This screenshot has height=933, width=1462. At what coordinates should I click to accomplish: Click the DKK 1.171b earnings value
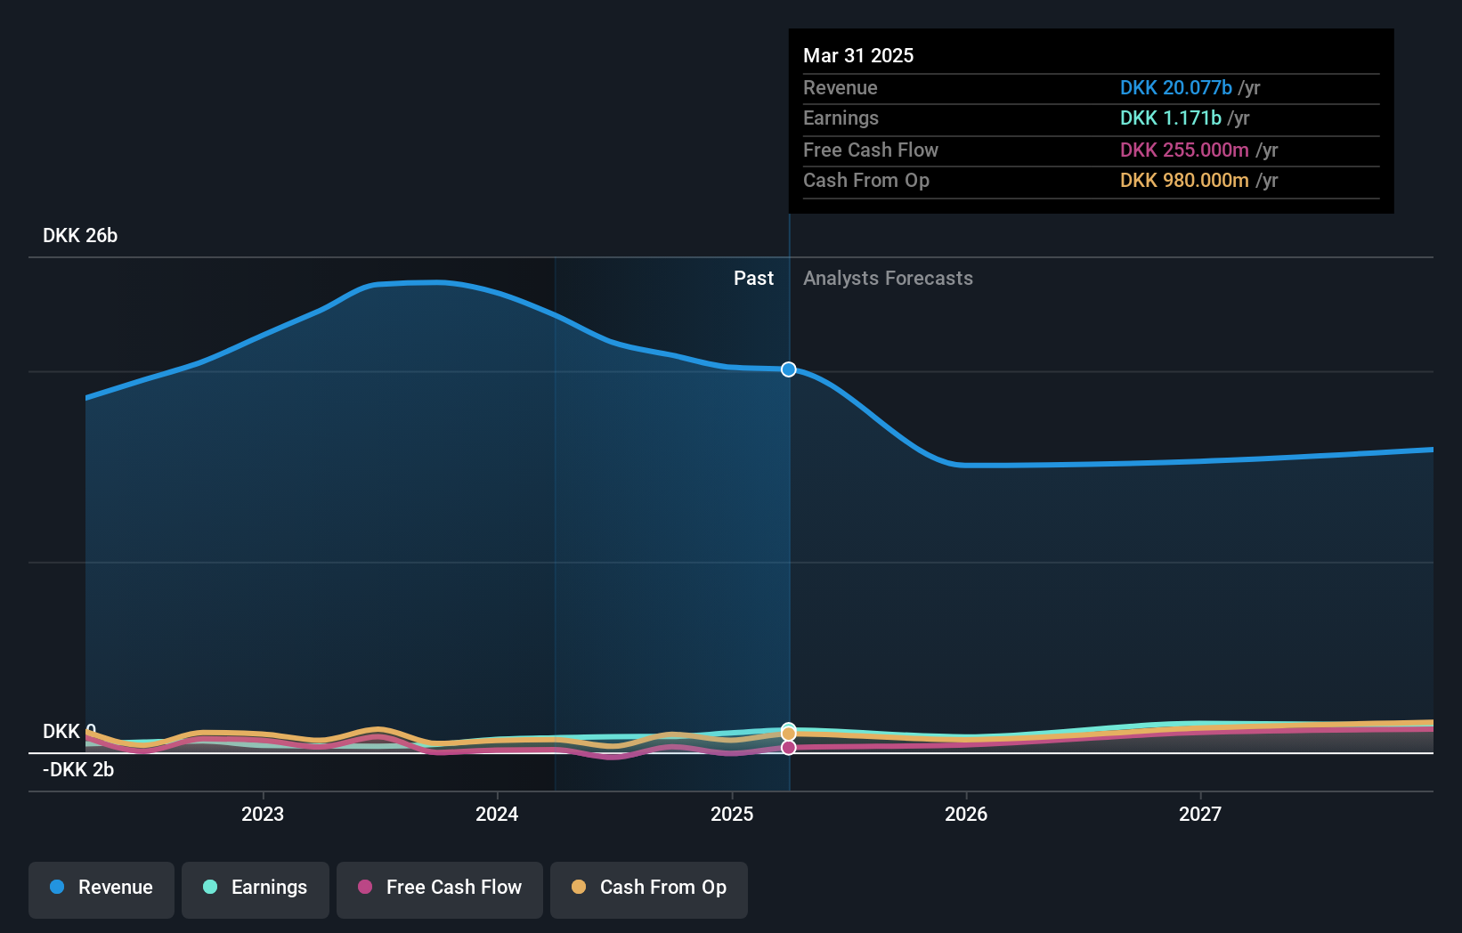pyautogui.click(x=1170, y=118)
